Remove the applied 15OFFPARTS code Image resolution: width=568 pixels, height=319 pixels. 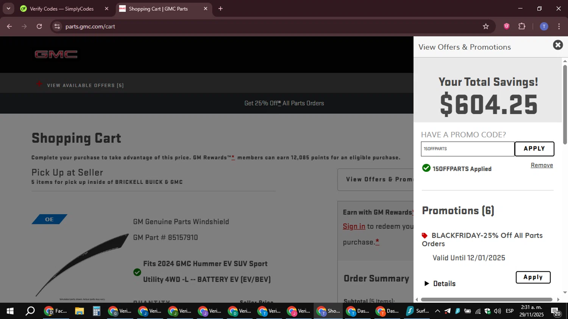[x=542, y=165]
